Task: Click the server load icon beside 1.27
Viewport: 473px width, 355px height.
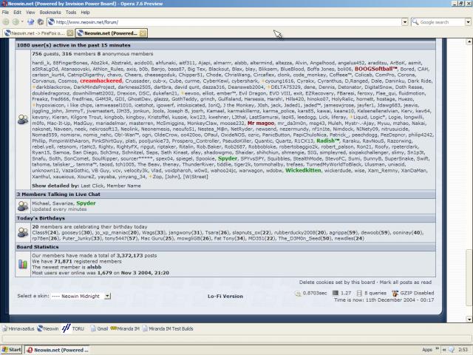Action: tap(335, 293)
